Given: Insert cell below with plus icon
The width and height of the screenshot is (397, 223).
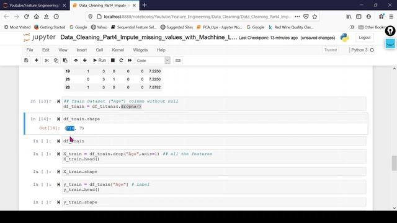Looking at the screenshot, I should pos(36,61).
